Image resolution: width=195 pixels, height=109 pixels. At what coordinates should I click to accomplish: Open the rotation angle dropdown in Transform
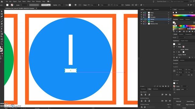pos(183,75)
